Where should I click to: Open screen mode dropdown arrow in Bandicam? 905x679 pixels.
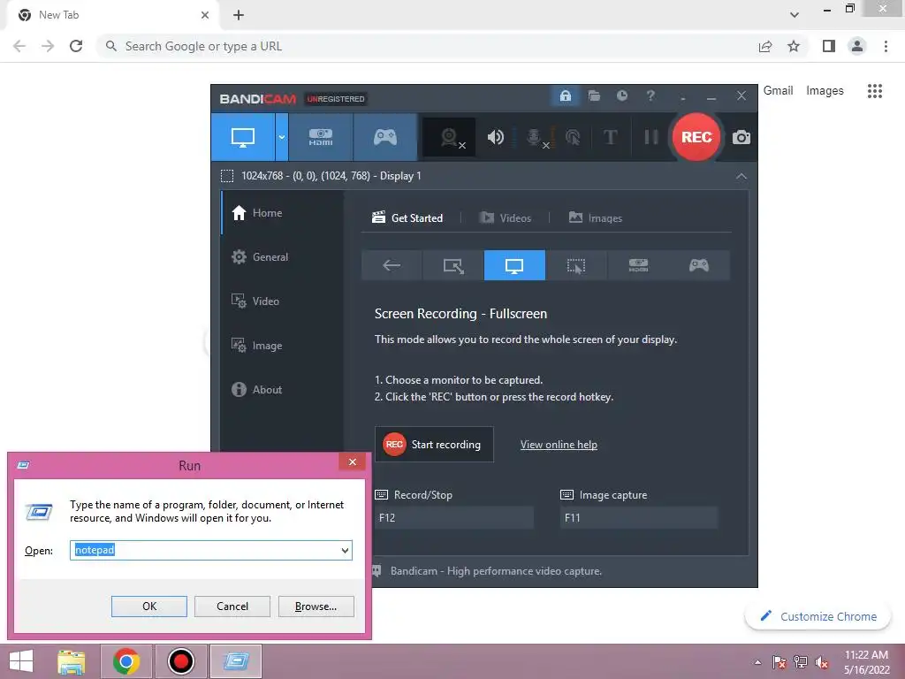(x=282, y=137)
